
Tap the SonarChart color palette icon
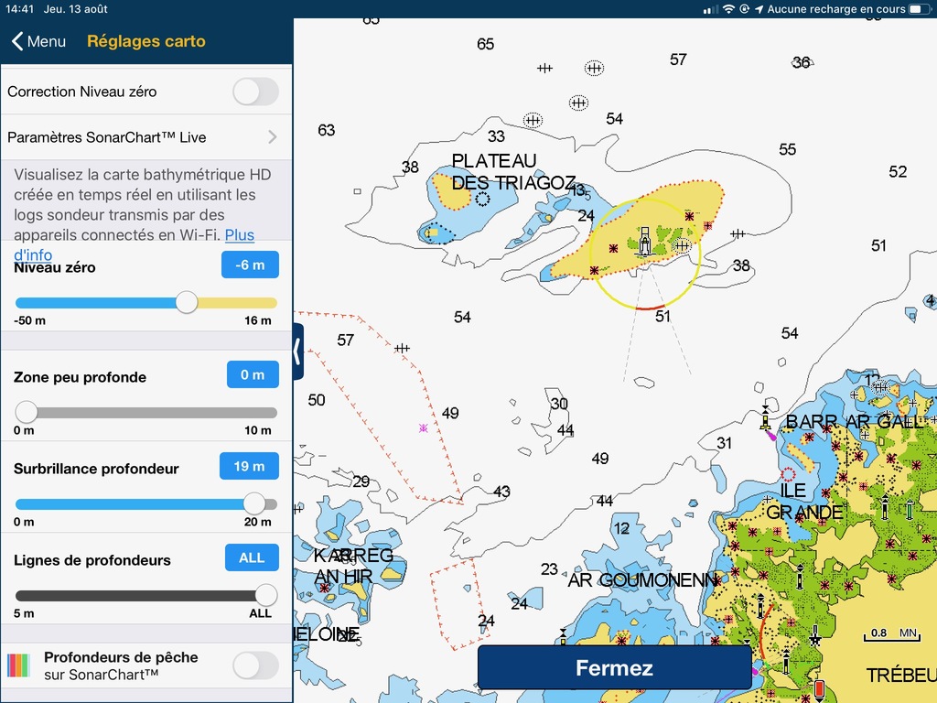click(x=18, y=665)
